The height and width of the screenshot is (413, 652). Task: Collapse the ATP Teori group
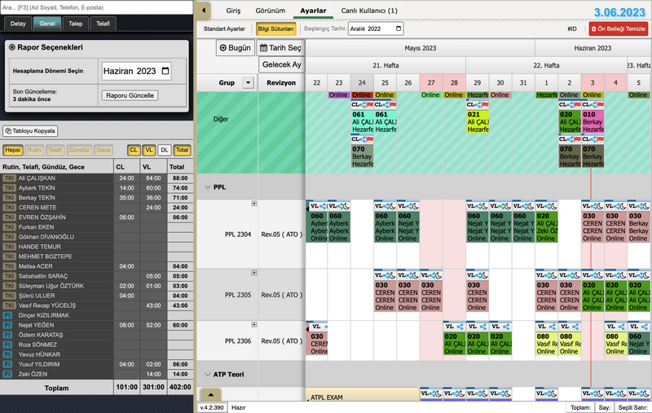click(x=207, y=374)
